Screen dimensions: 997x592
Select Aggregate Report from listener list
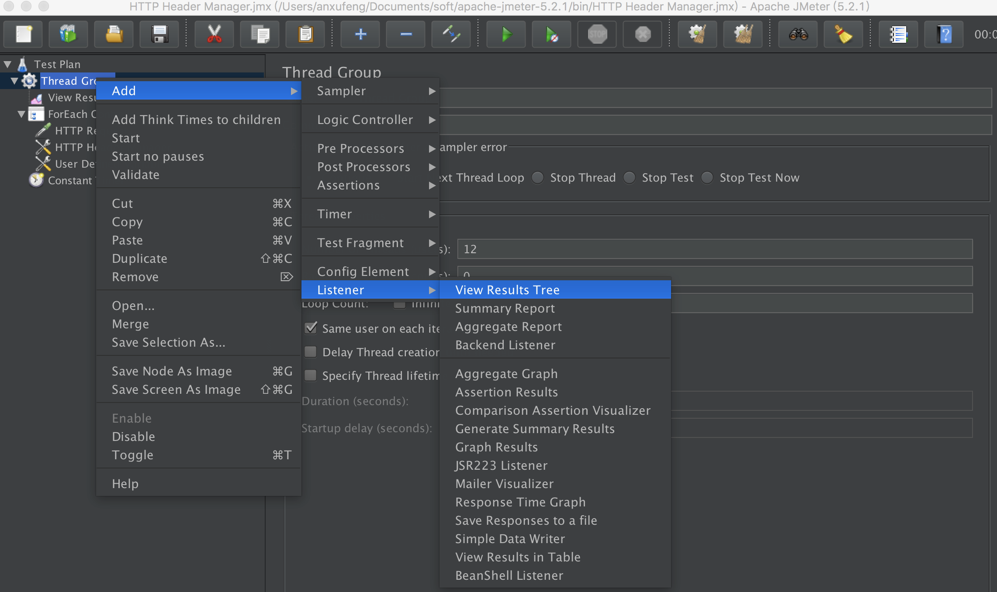click(509, 327)
